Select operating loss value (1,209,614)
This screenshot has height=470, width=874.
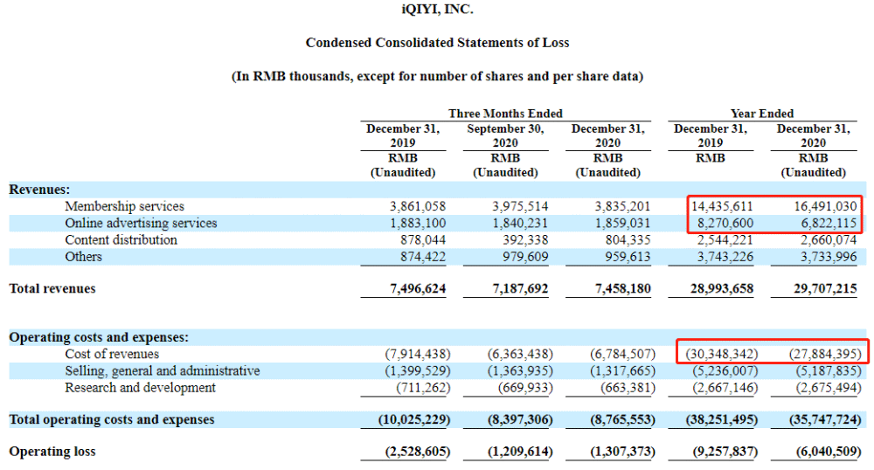(x=520, y=452)
